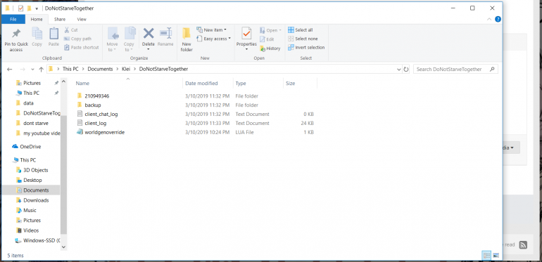This screenshot has height=262, width=542.
Task: Click the Copy ribbon icon
Action: [x=37, y=34]
